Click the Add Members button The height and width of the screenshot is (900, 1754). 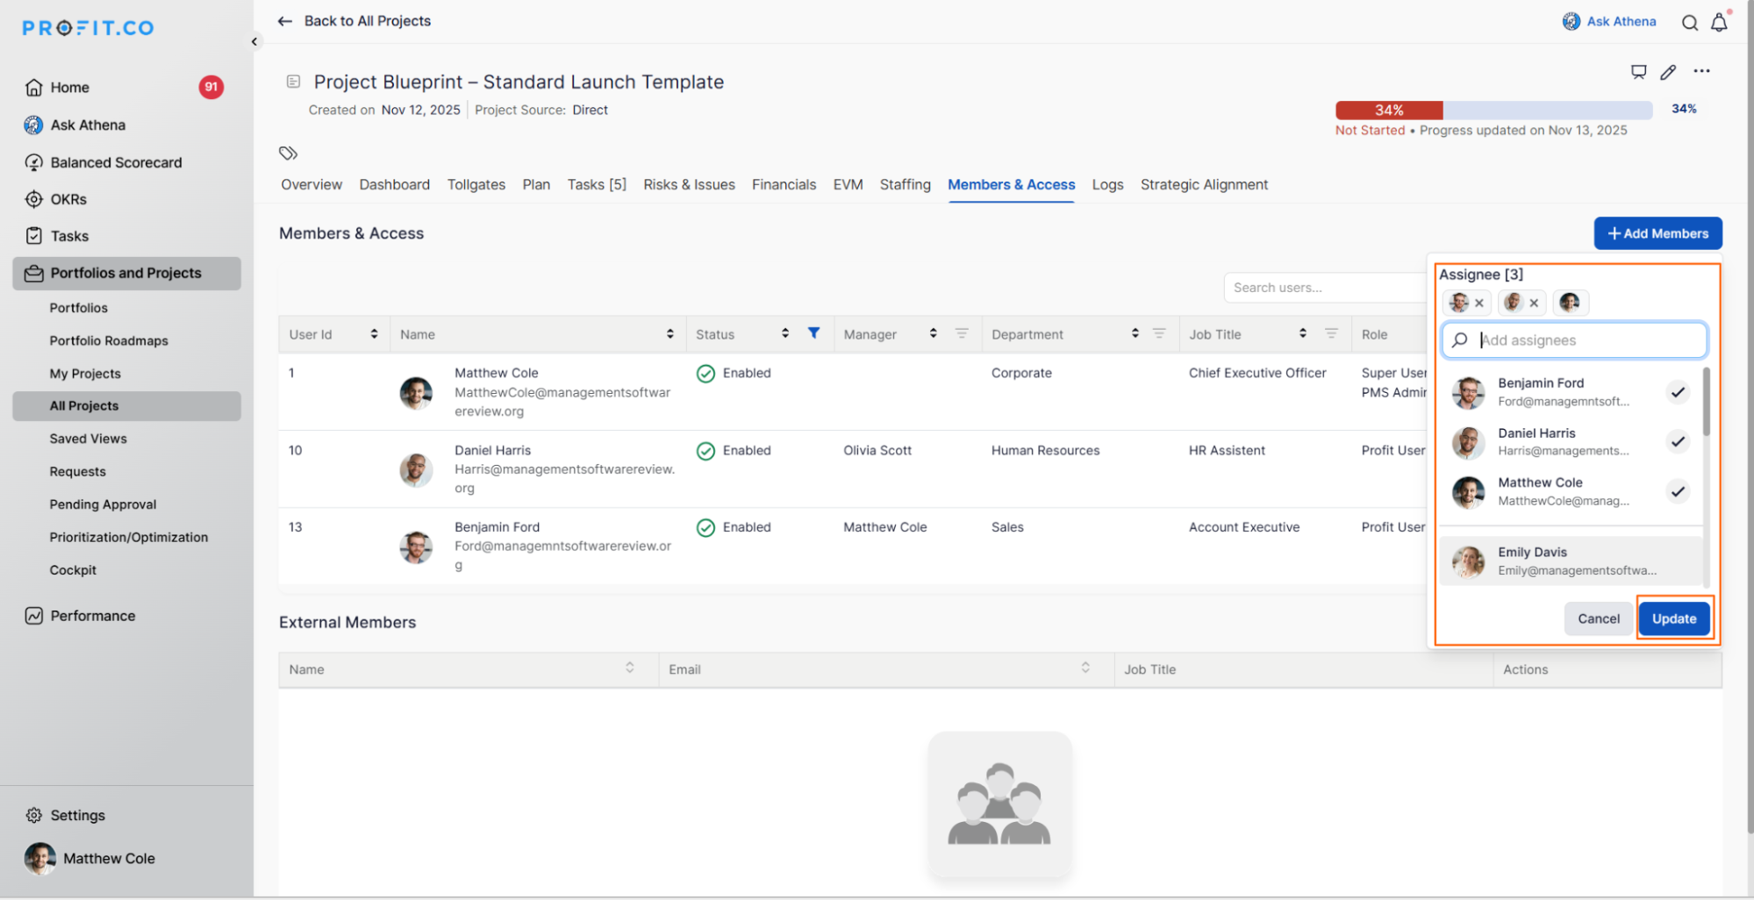[1657, 233]
